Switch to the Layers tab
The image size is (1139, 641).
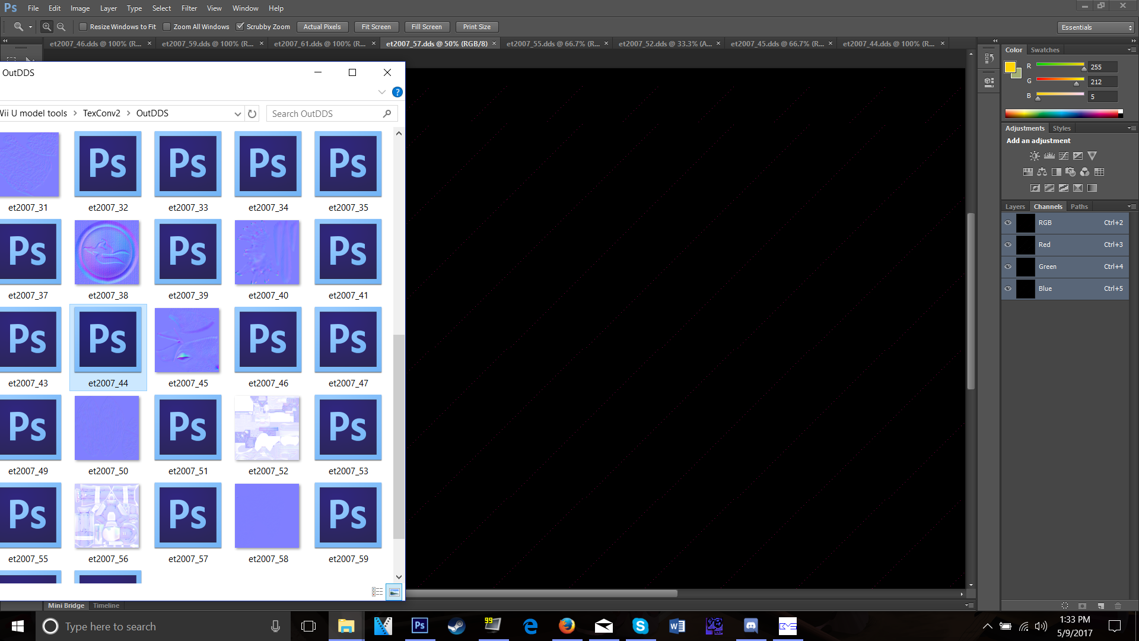1015,207
